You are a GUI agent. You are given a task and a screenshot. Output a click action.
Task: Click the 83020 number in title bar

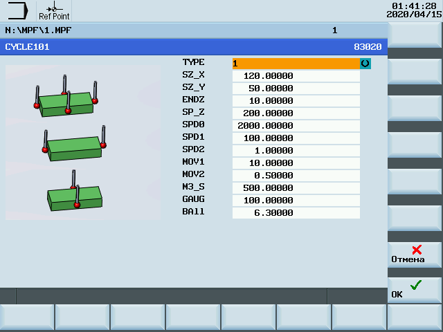tap(368, 47)
